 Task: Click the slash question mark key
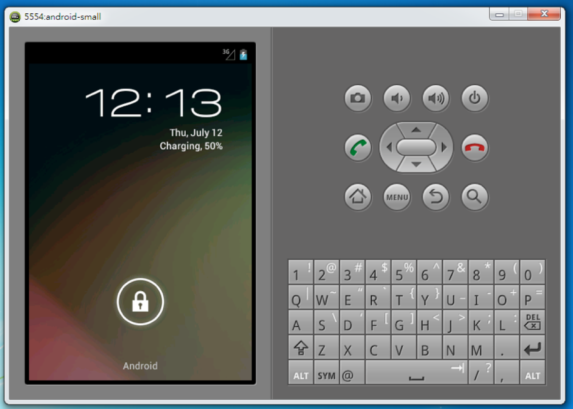[481, 372]
